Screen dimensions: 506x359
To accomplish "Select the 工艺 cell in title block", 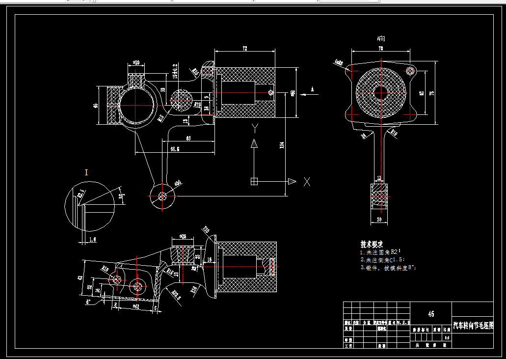I will 348,345.
